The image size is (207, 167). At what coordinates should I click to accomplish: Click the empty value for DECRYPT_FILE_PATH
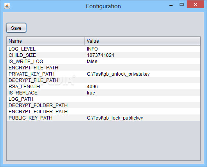[142, 80]
